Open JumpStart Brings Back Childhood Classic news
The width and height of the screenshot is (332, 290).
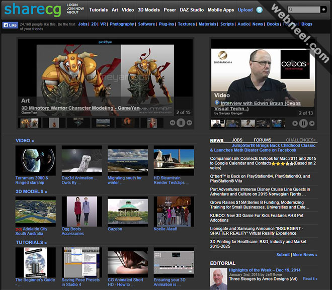pyautogui.click(x=263, y=148)
